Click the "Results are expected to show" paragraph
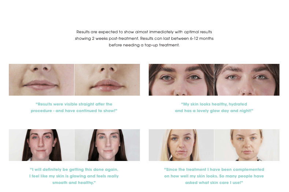This screenshot has width=289, height=192. pyautogui.click(x=144, y=38)
